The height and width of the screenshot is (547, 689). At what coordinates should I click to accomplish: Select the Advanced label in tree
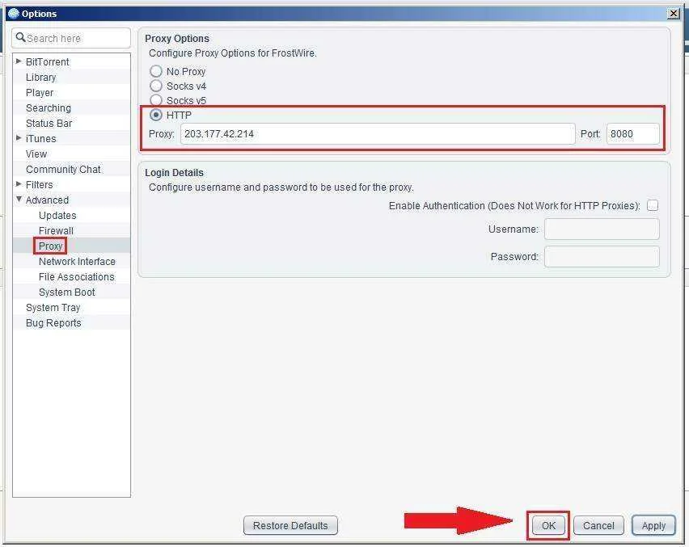pos(47,200)
